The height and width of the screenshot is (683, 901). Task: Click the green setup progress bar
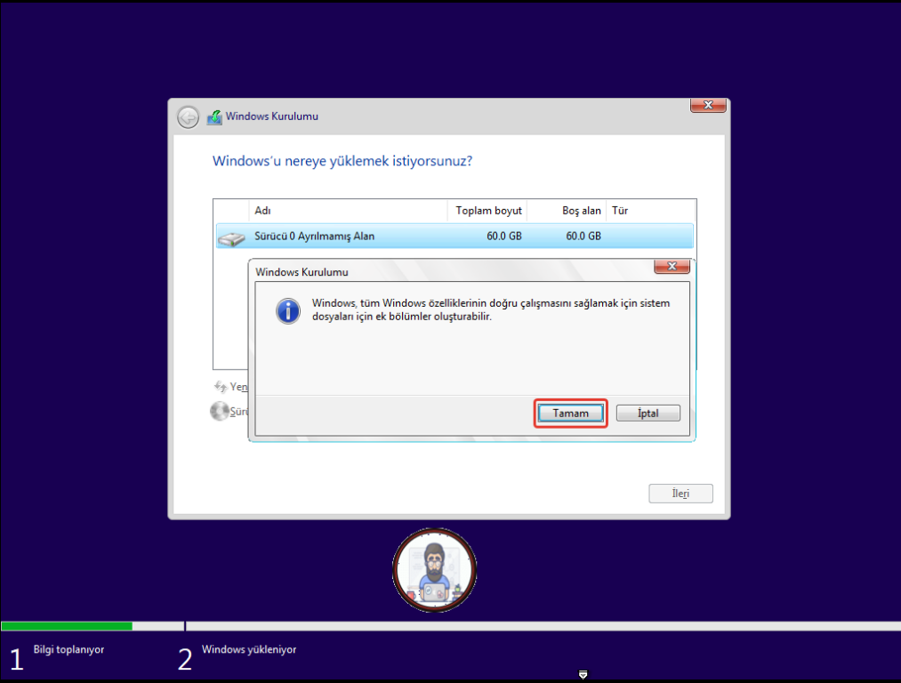click(67, 626)
